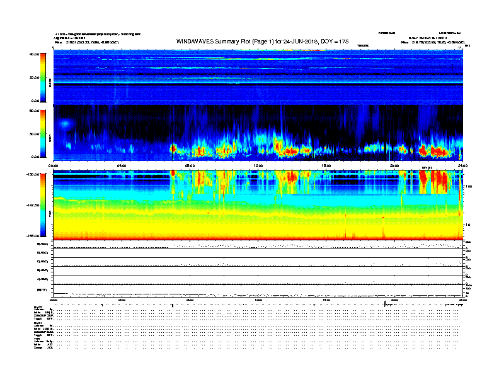Click the -130.00 label on TNR scale
The width and height of the screenshot is (499, 385).
[33, 174]
